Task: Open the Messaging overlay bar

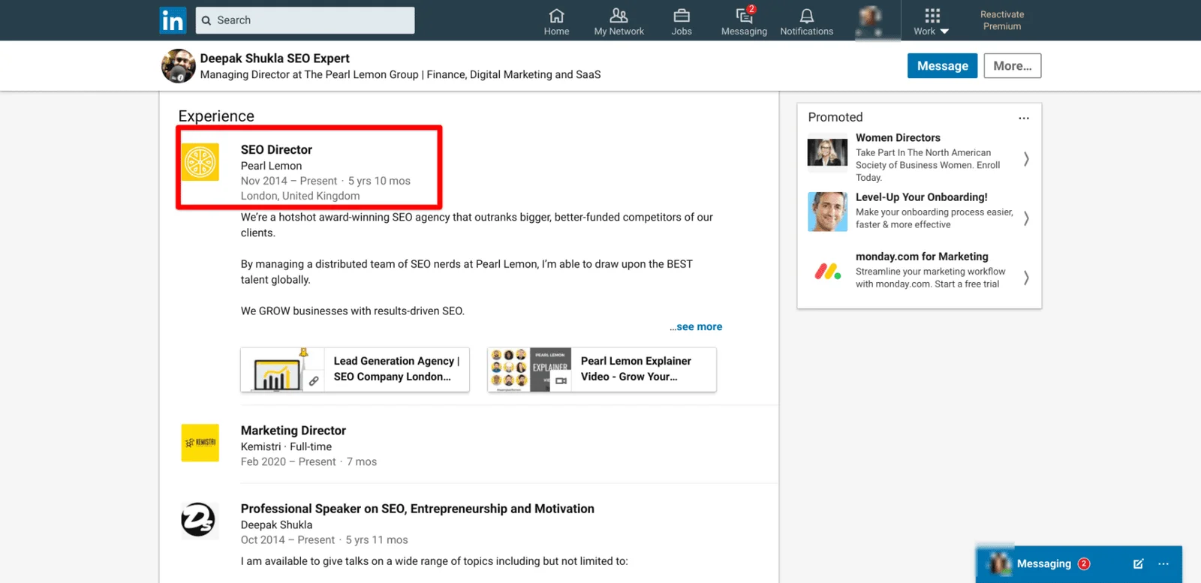Action: tap(1079, 564)
